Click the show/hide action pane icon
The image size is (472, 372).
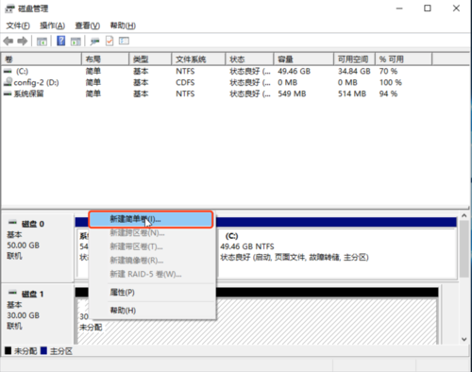[x=76, y=42]
